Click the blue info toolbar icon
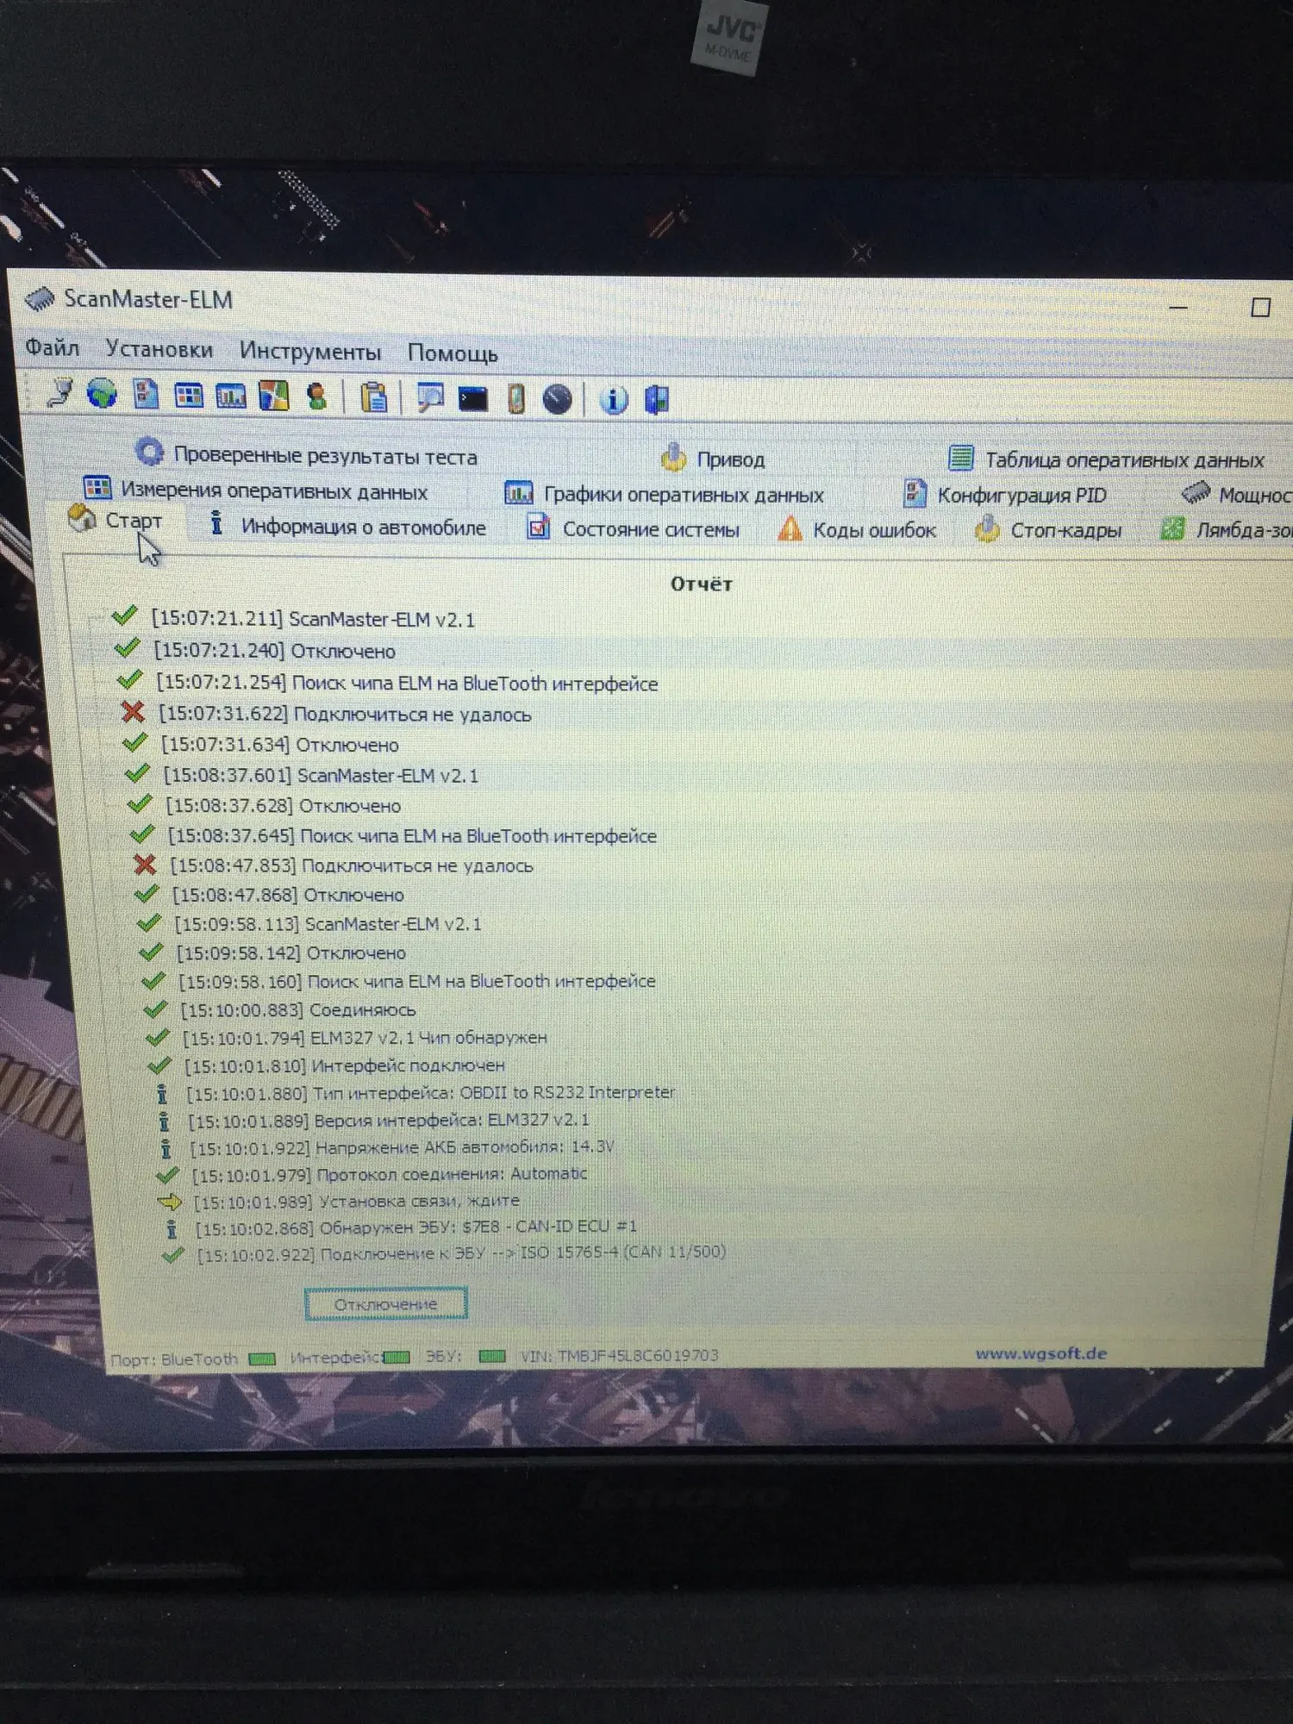 coord(613,402)
